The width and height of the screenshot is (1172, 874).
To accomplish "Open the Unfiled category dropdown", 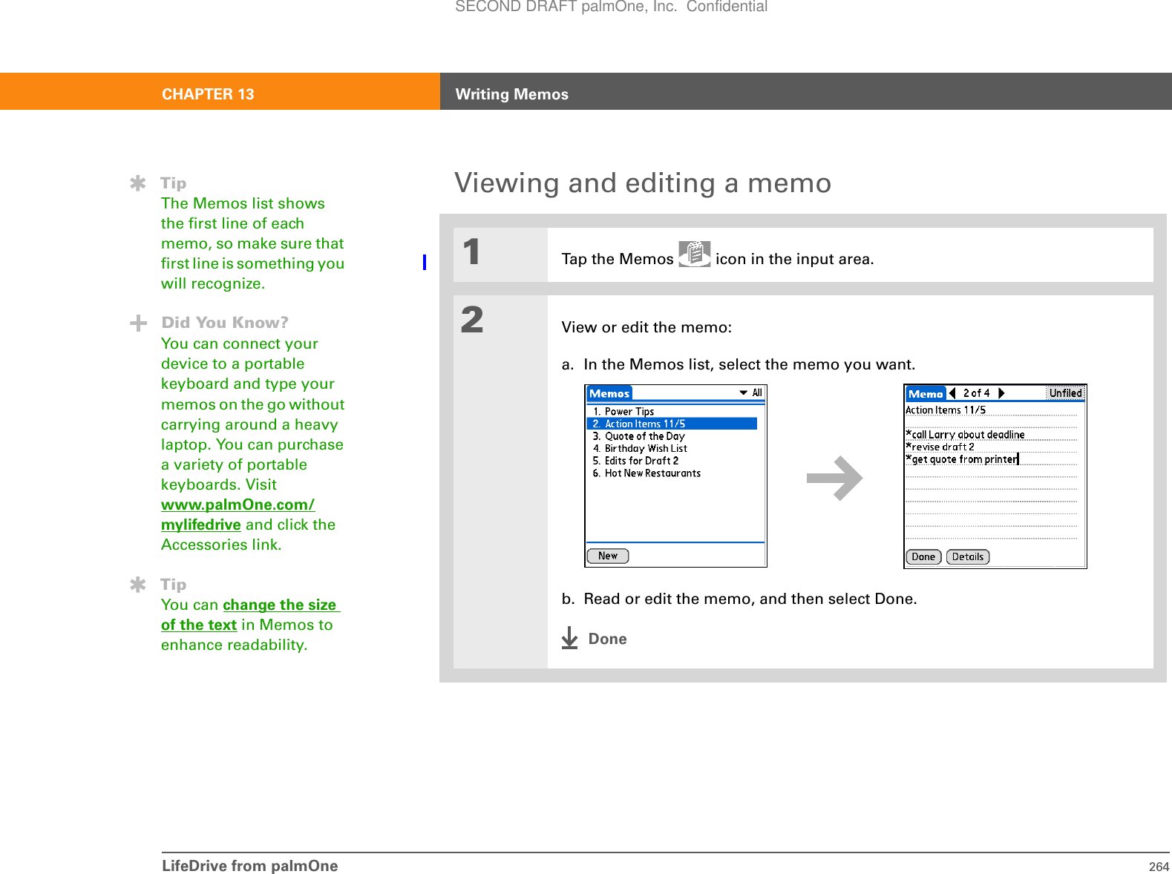I will pos(1065,393).
